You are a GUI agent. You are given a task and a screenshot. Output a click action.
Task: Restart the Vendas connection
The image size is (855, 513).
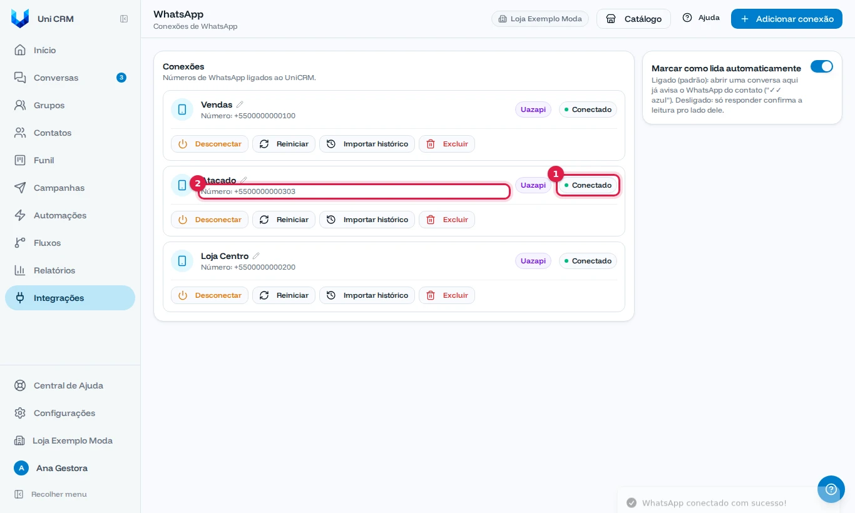284,144
